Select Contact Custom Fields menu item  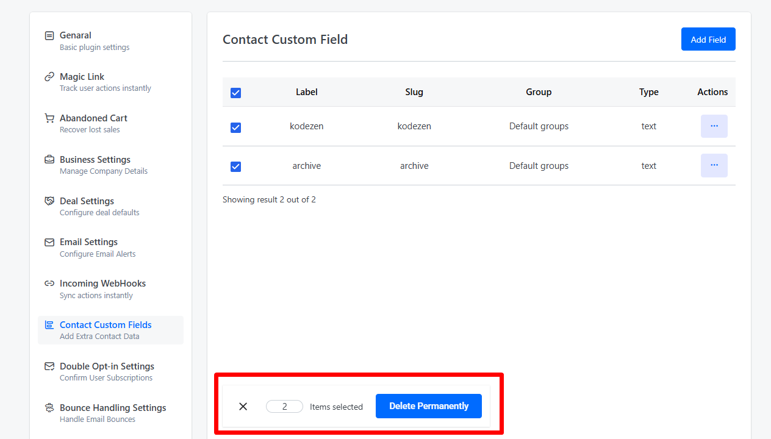click(110, 330)
